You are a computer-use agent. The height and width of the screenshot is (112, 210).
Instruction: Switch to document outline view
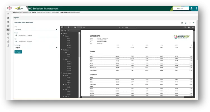[x=65, y=30]
